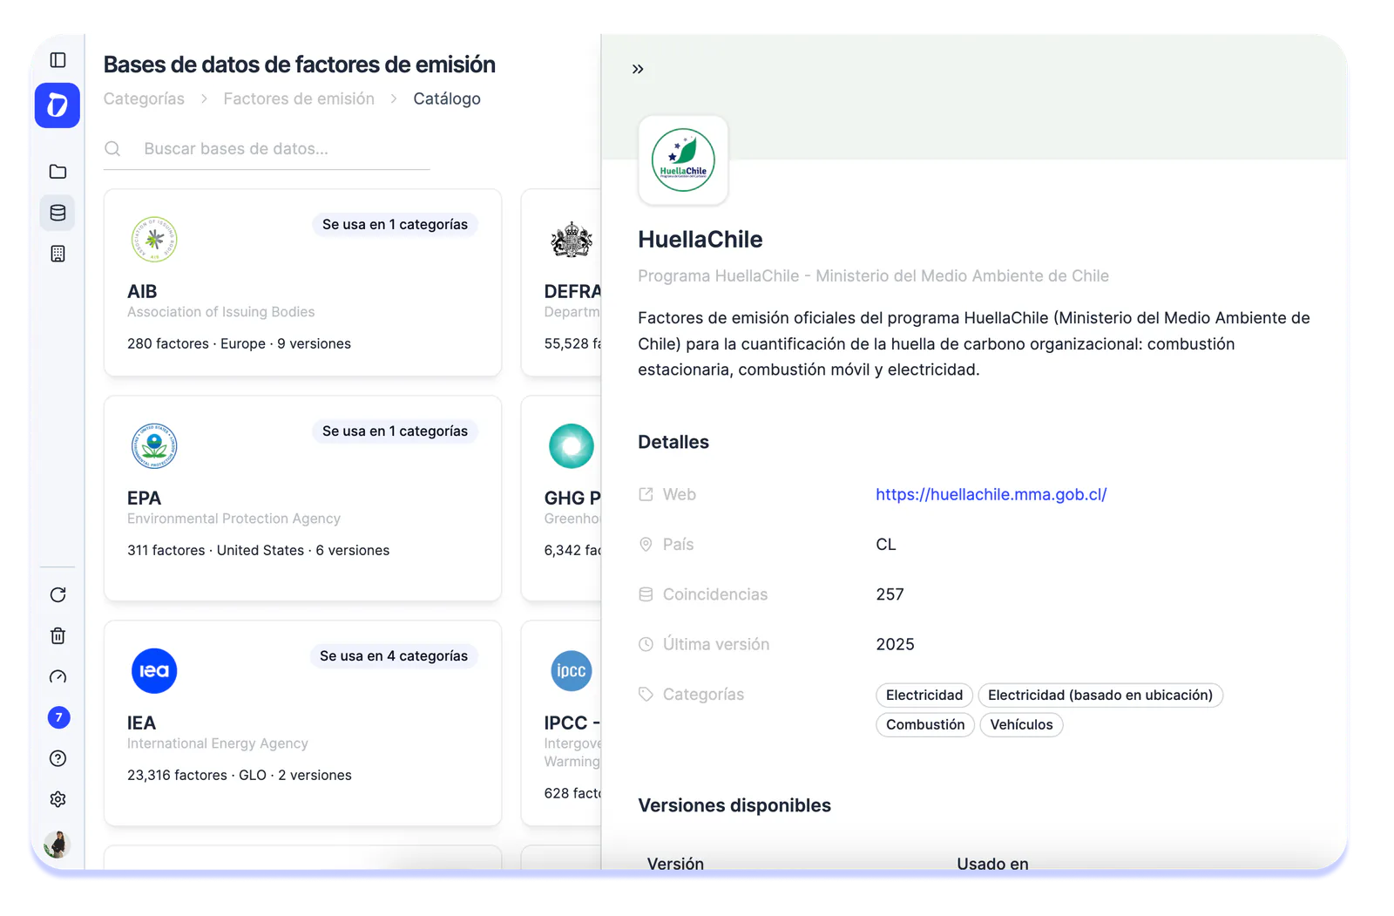The image size is (1394, 916).
Task: Select the Catálogo breadcrumb
Action: (x=447, y=98)
